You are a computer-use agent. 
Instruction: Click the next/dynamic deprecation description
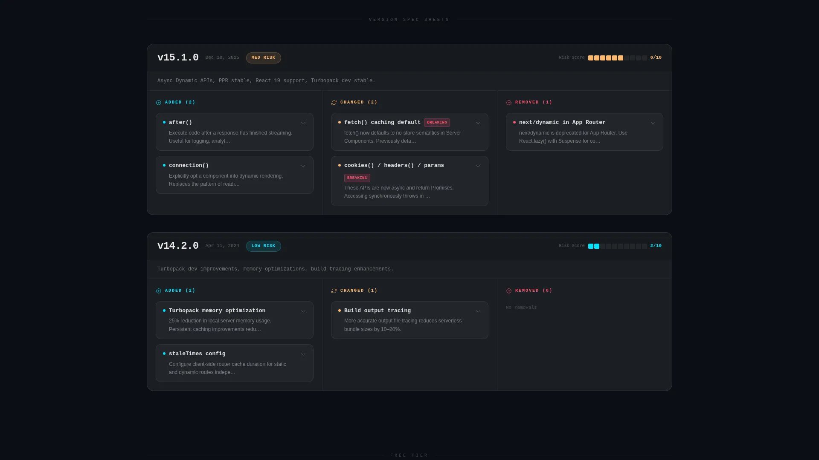tap(573, 137)
